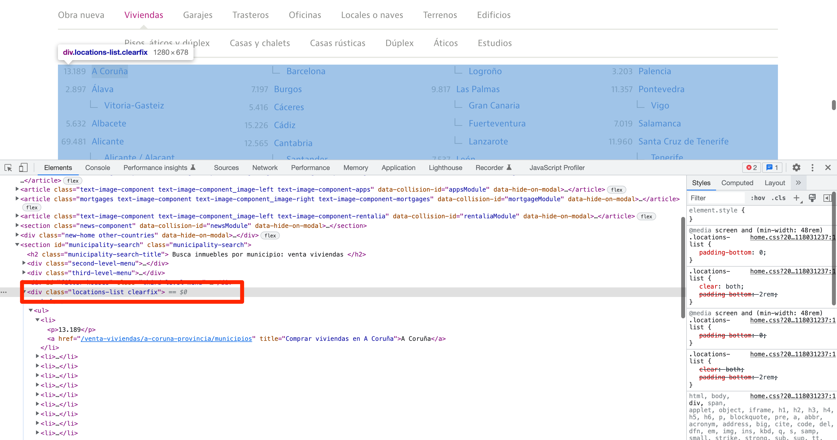Open DevTools settings gear
The width and height of the screenshot is (837, 440).
(x=796, y=168)
